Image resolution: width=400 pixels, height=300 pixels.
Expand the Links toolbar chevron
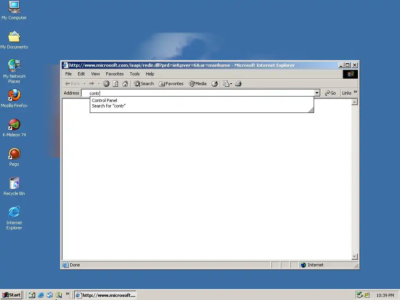355,91
